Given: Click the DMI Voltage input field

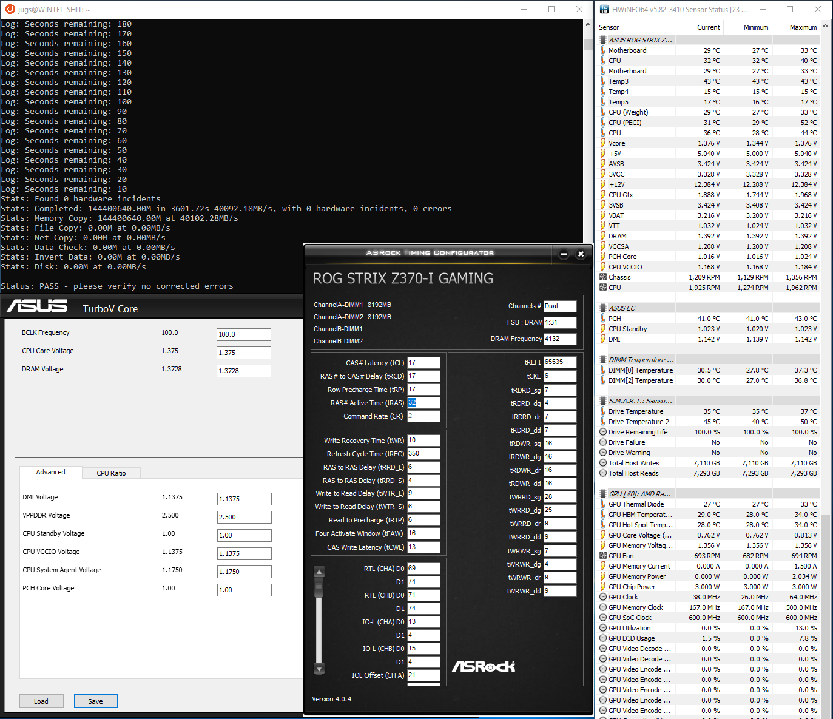Looking at the screenshot, I should point(245,499).
